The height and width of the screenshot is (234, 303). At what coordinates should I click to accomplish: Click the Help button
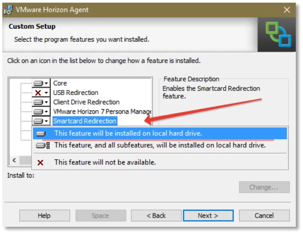click(x=45, y=216)
